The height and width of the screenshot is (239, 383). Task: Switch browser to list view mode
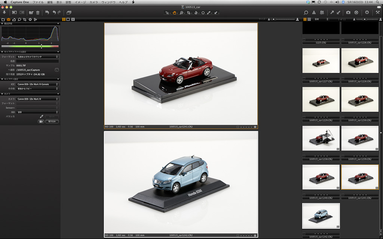[309, 19]
